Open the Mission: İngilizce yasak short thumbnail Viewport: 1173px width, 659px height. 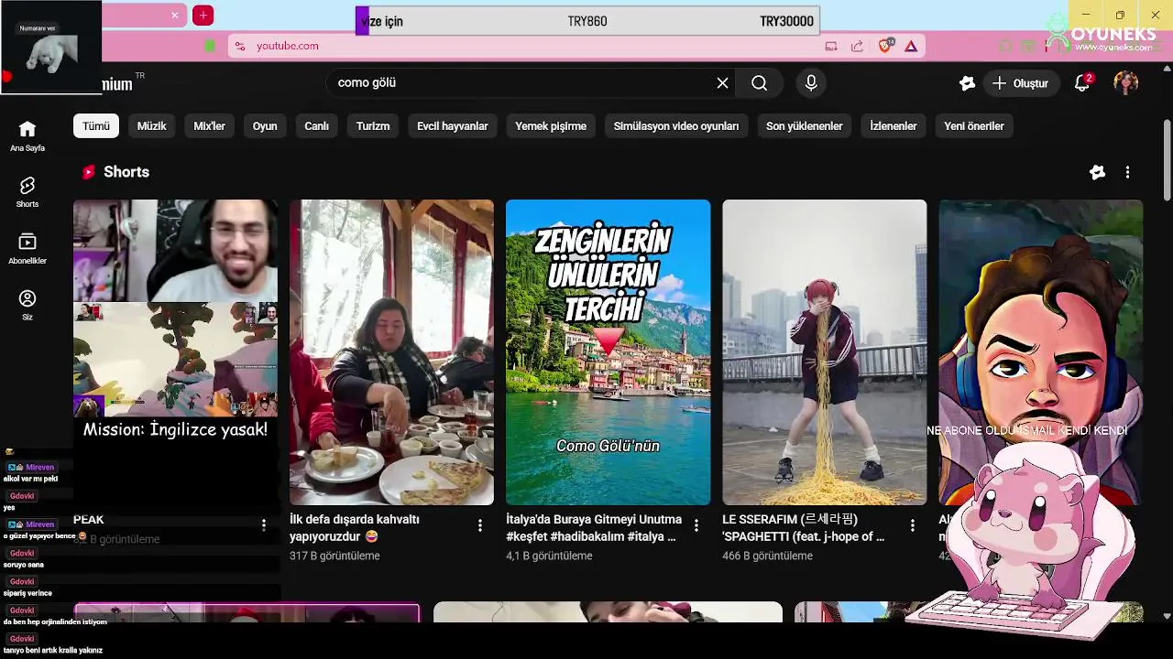pos(175,352)
